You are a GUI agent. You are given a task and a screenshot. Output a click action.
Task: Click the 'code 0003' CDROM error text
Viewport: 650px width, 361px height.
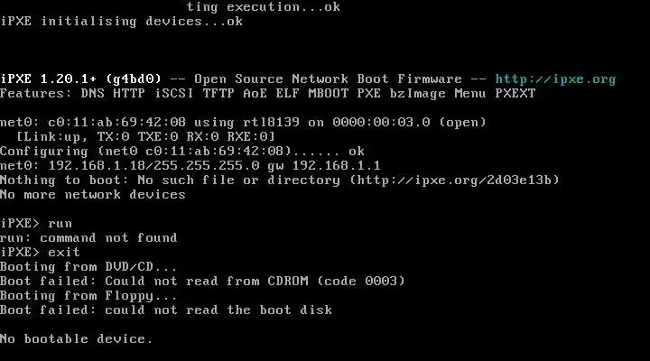[360, 281]
